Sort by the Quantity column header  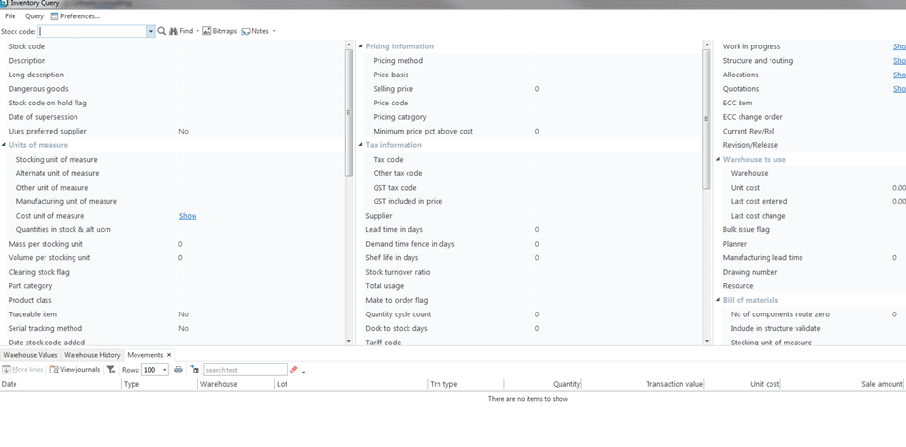click(543, 384)
